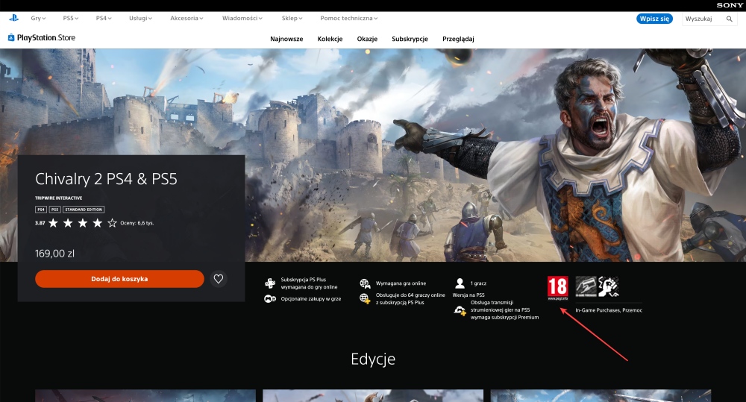Click the Wpisz się sign-in button
The height and width of the screenshot is (402, 746).
coord(654,19)
